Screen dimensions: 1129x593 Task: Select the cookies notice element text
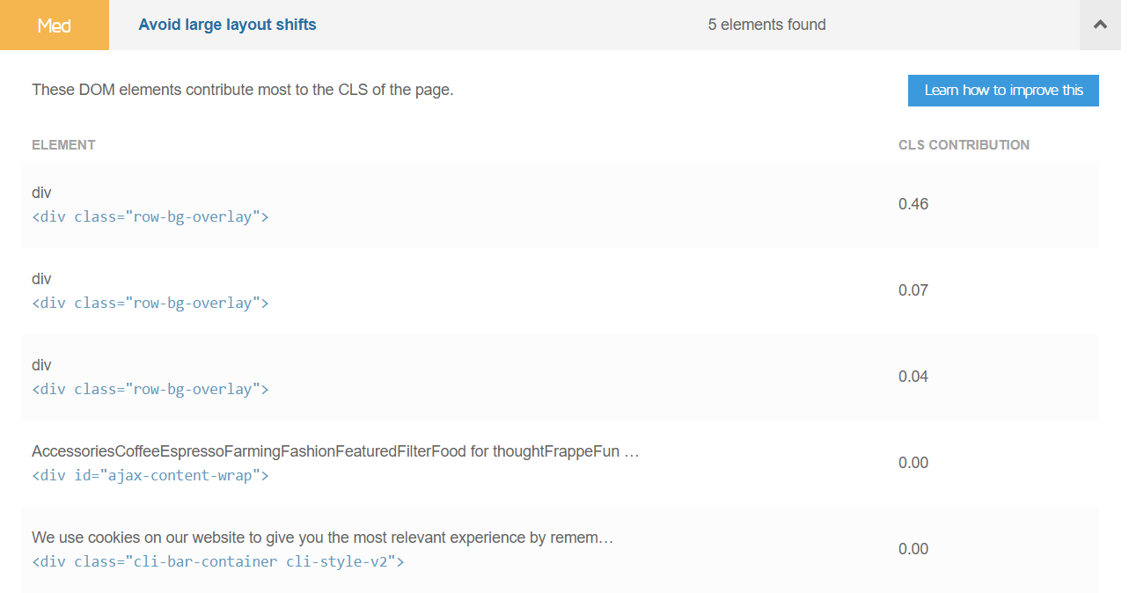(322, 538)
